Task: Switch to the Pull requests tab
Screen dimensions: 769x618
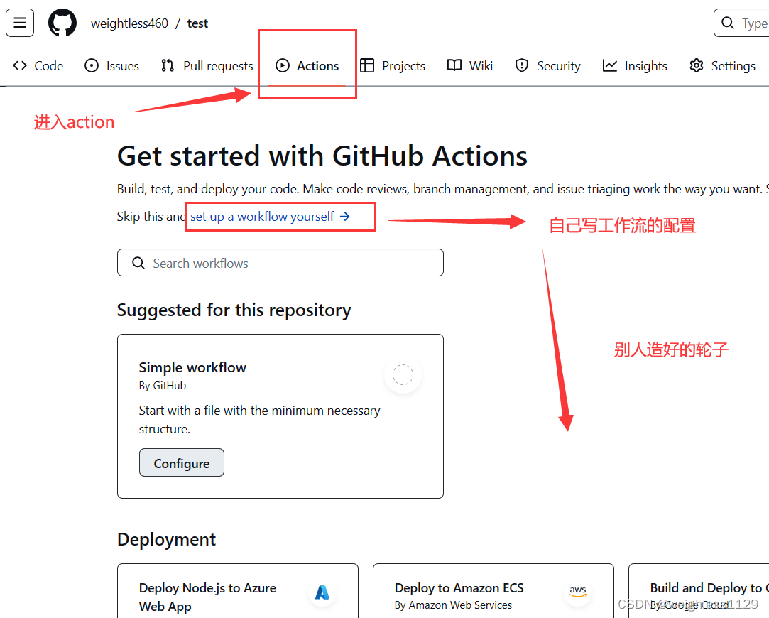Action: click(207, 66)
